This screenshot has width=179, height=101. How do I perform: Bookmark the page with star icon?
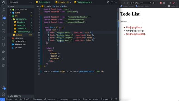pyautogui.click(x=154, y=3)
